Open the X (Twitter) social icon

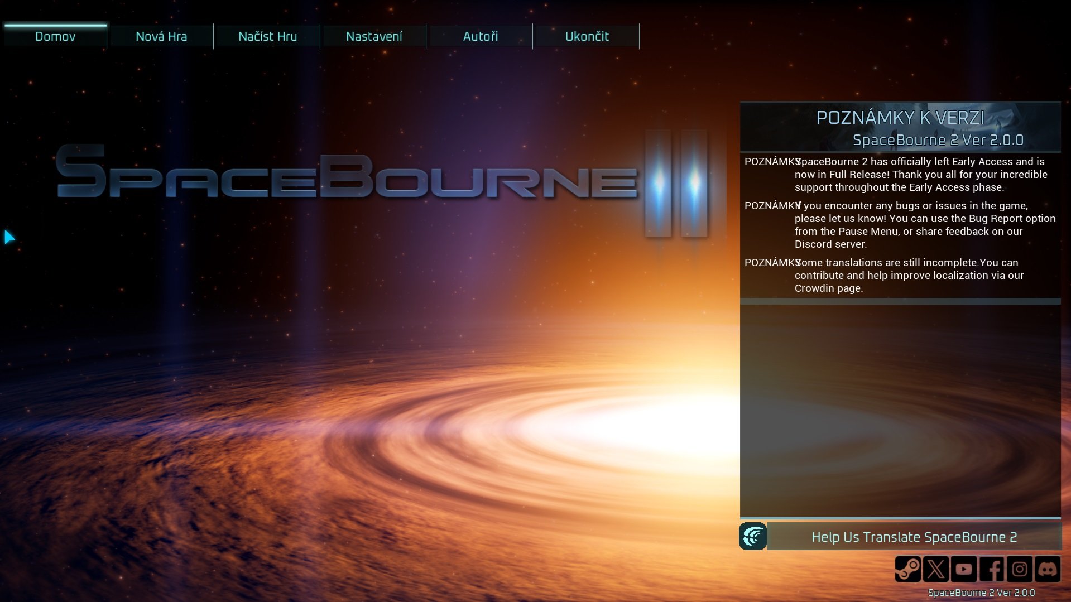coord(936,569)
